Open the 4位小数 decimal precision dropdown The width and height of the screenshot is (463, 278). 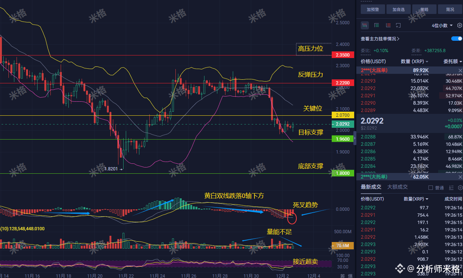click(x=442, y=25)
